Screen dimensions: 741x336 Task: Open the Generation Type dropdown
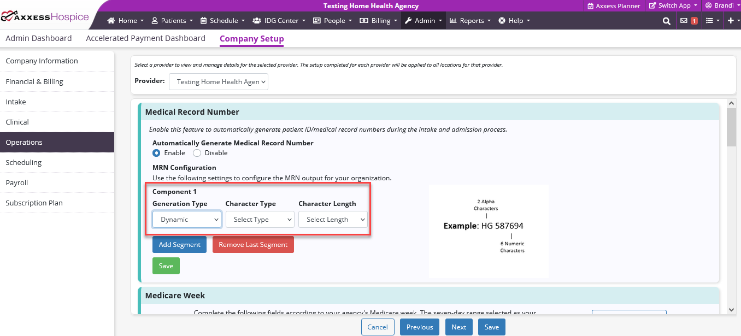click(187, 220)
